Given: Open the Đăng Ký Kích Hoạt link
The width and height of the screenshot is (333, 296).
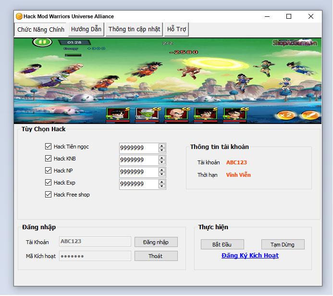Looking at the screenshot, I should [250, 256].
